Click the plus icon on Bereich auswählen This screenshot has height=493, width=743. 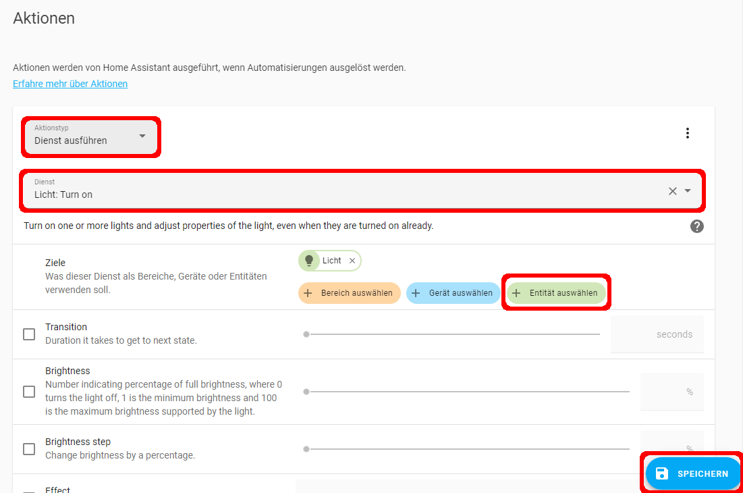308,293
